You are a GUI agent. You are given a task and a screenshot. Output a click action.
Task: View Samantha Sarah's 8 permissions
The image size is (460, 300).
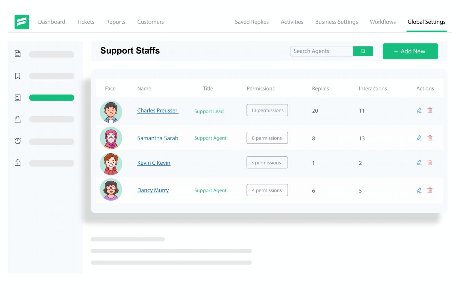[x=267, y=138]
